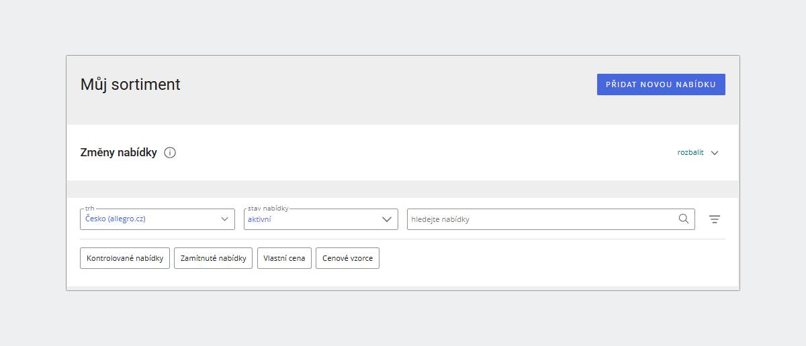The width and height of the screenshot is (806, 346).
Task: Click the Můj sortiment page heading
Action: 130,84
